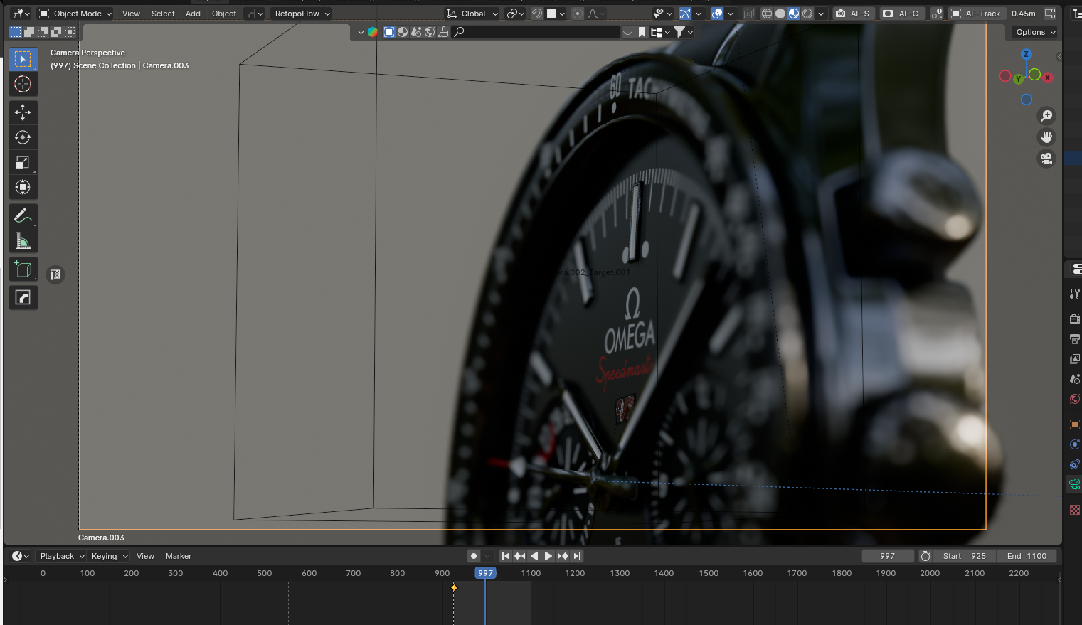Open the Scene properties tab icon
This screenshot has width=1082, height=625.
coord(1075,379)
